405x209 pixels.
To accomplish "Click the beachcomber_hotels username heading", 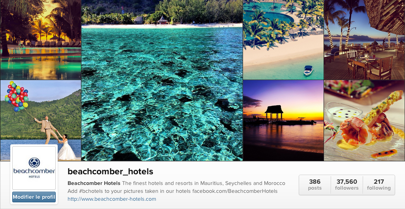I will [x=110, y=172].
